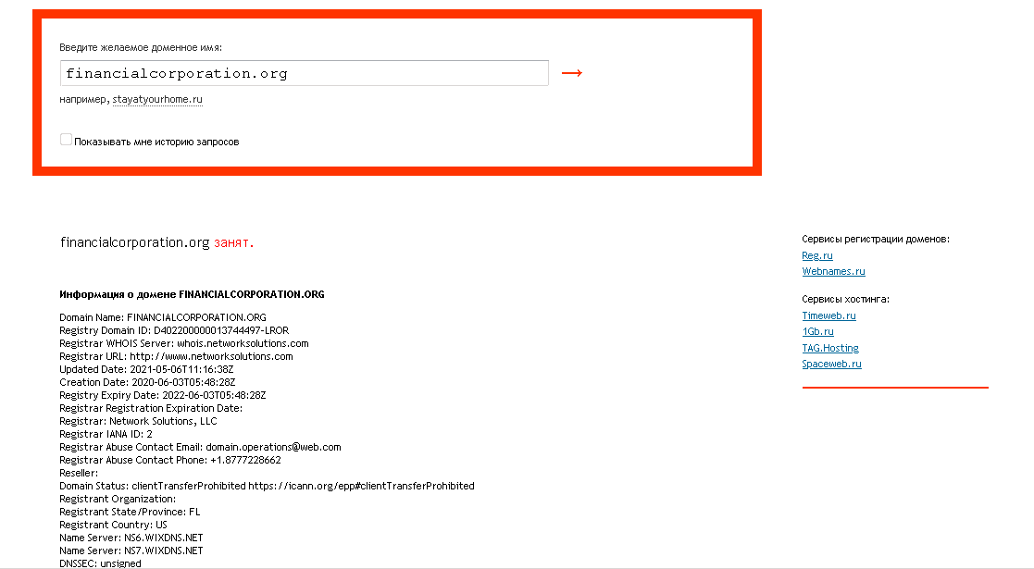Click the 'Показывать мне историю запросов' label
The height and width of the screenshot is (569, 1034).
click(x=156, y=142)
